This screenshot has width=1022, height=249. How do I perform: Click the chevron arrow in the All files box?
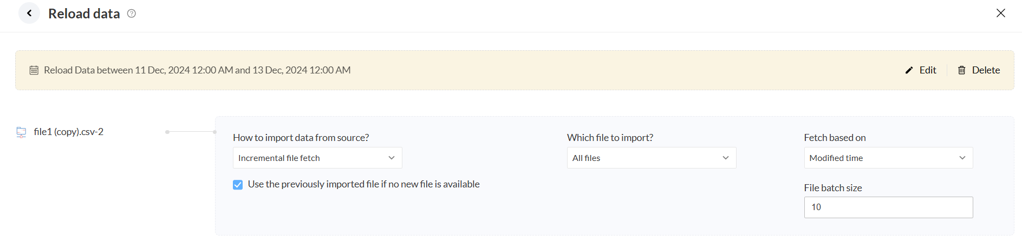pyautogui.click(x=725, y=158)
